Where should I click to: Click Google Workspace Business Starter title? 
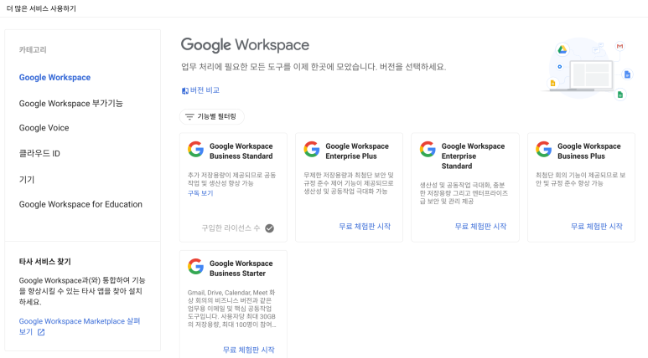coord(241,268)
